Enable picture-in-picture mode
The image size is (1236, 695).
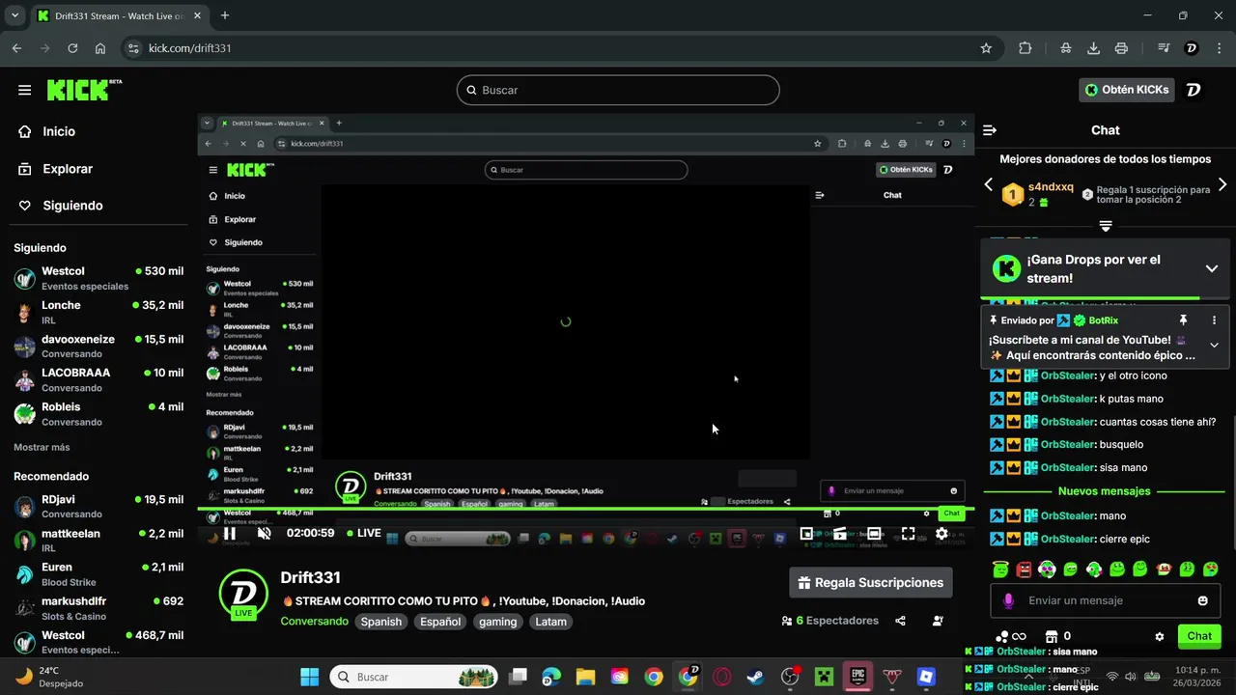tap(806, 533)
